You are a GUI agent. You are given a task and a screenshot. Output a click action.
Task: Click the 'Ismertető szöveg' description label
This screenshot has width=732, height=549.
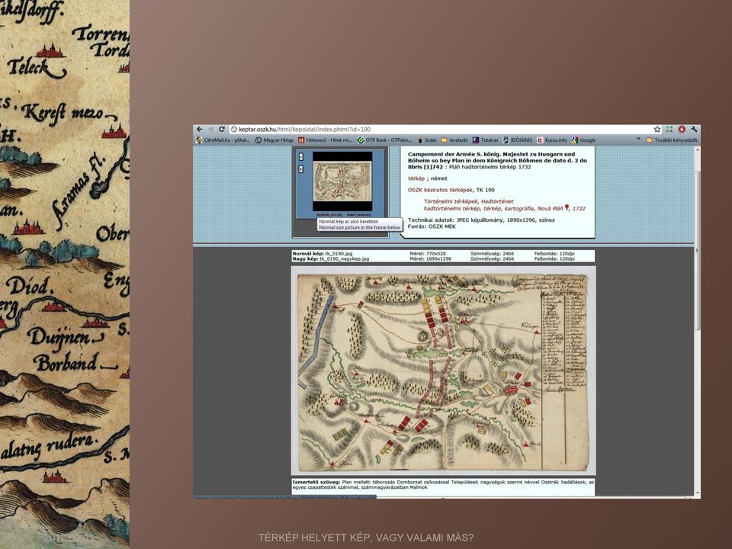[x=316, y=482]
